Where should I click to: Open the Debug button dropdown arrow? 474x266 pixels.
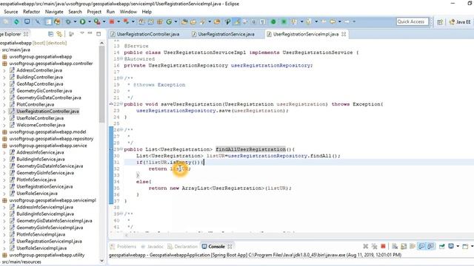coord(75,21)
